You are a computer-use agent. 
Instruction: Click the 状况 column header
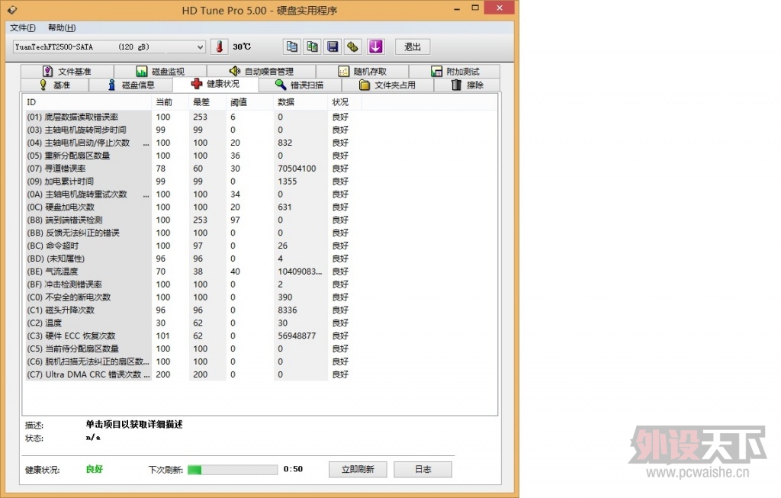(x=345, y=102)
